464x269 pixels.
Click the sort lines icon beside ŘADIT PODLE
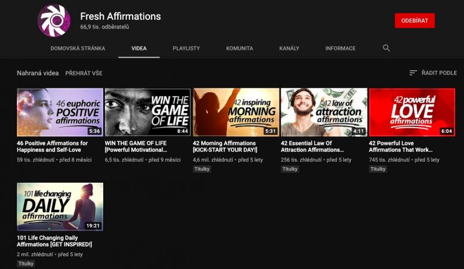[x=413, y=73]
